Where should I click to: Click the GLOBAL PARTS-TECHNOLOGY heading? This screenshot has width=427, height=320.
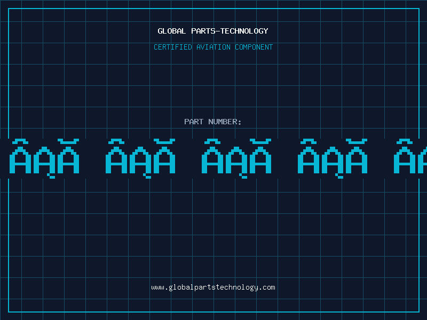click(x=213, y=31)
